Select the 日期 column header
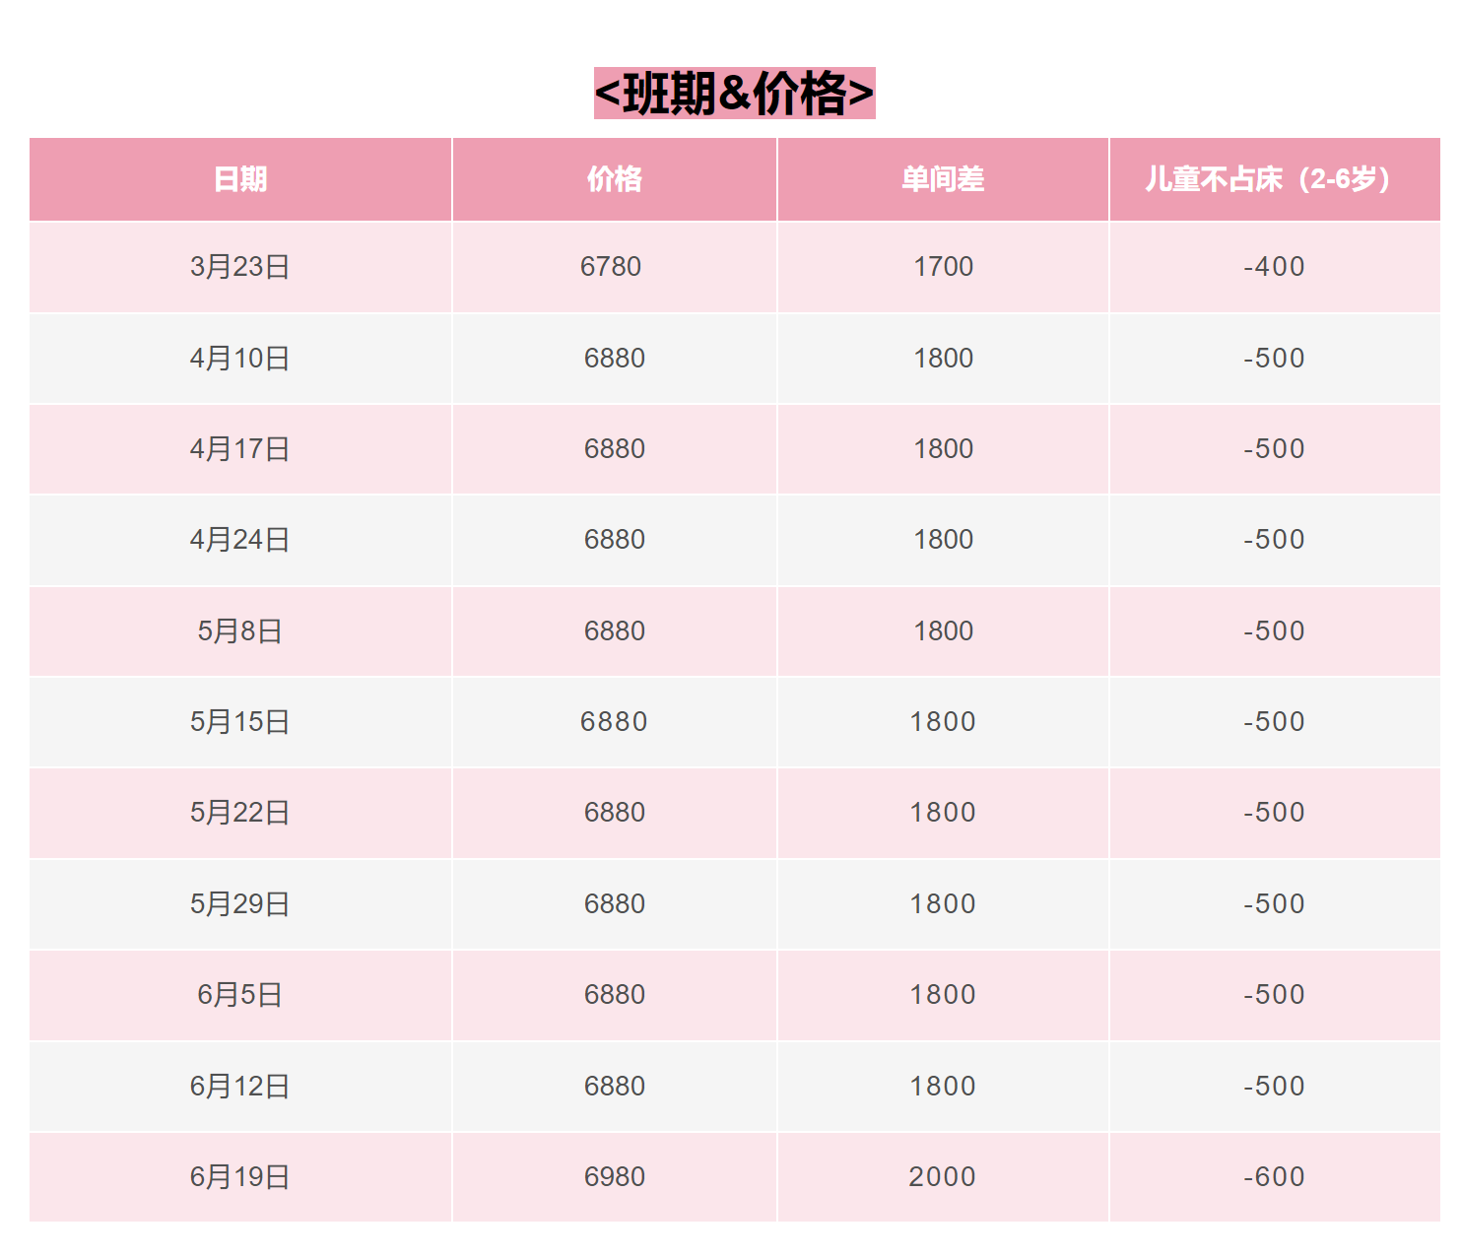This screenshot has width=1461, height=1258. coord(240,179)
